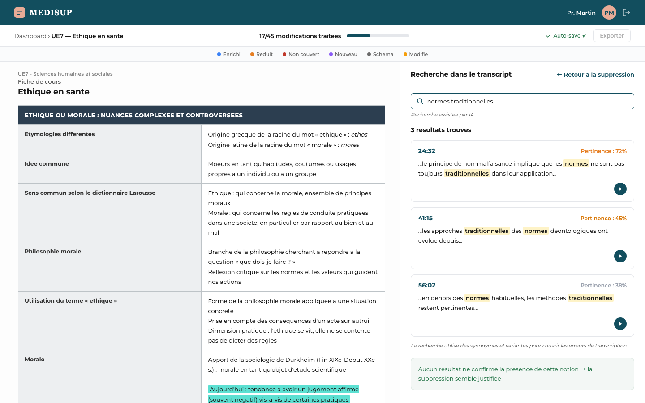This screenshot has width=645, height=403.
Task: Click the Etymologies differentes row label
Action: [x=60, y=134]
